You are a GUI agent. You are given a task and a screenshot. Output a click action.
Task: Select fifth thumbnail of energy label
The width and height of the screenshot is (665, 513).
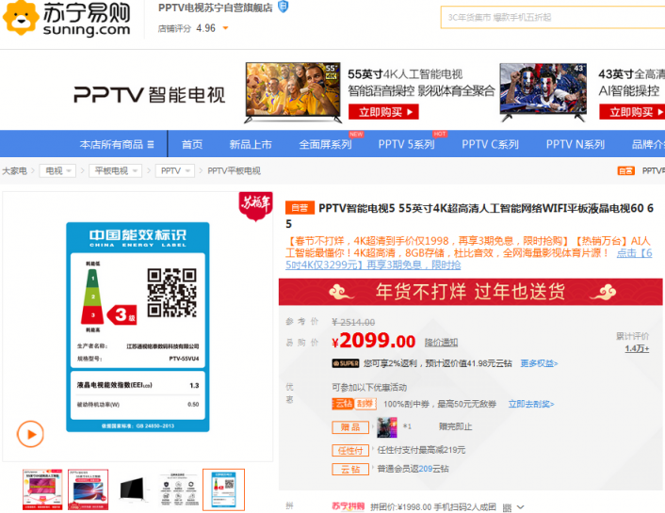coord(224,489)
